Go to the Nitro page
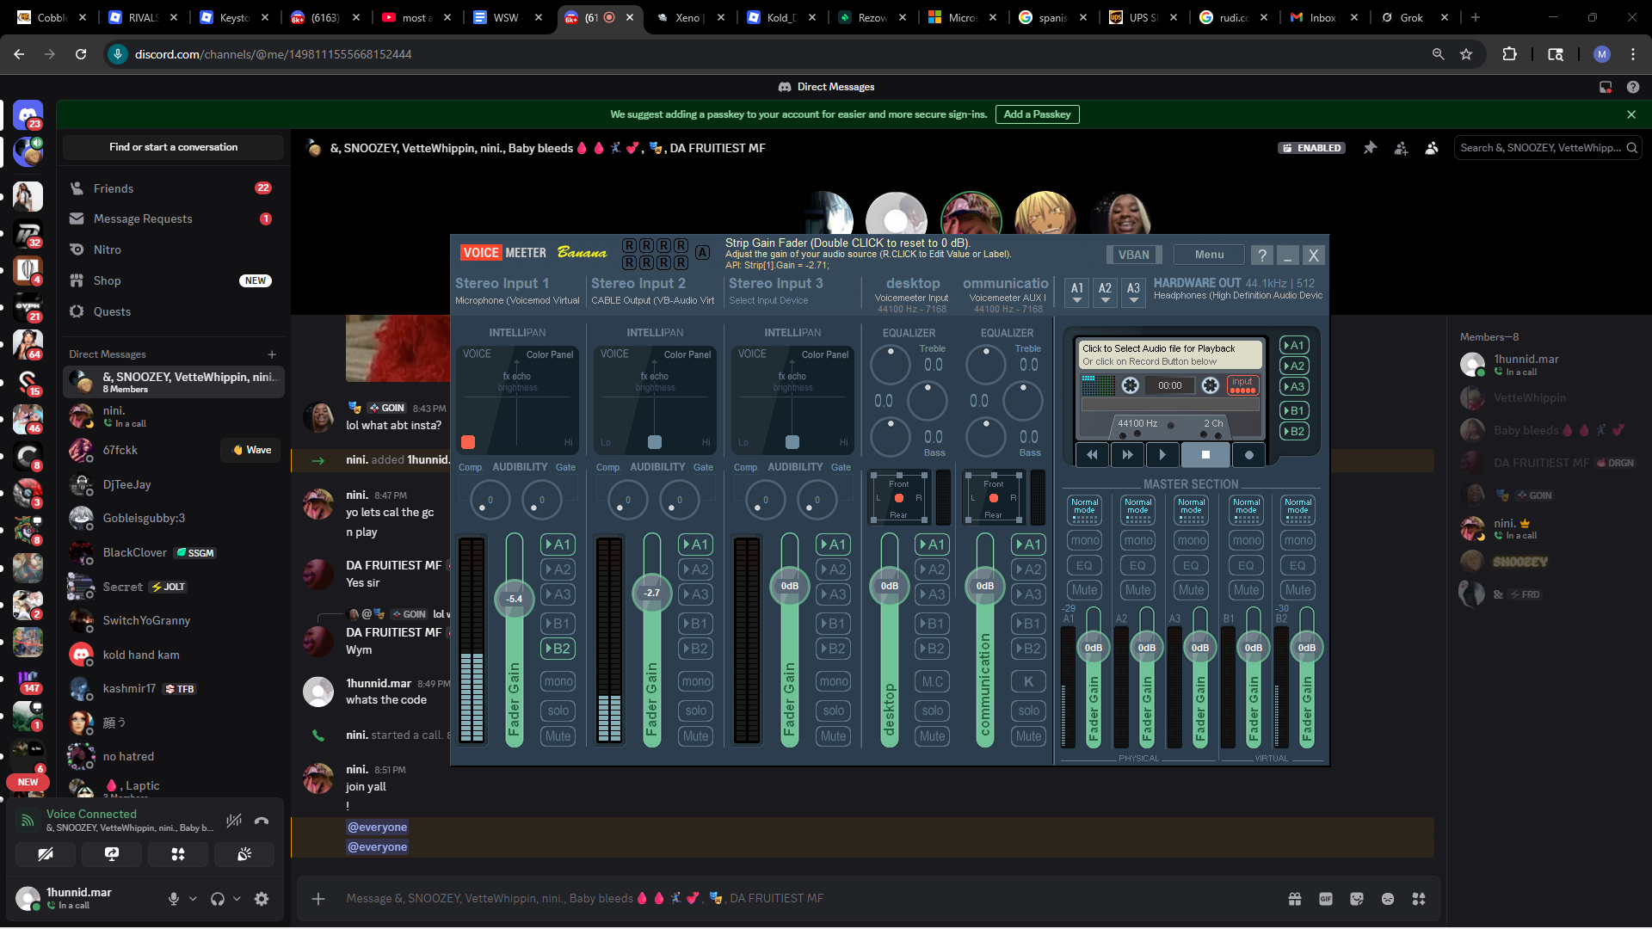Viewport: 1652px width, 929px height. pos(173,250)
